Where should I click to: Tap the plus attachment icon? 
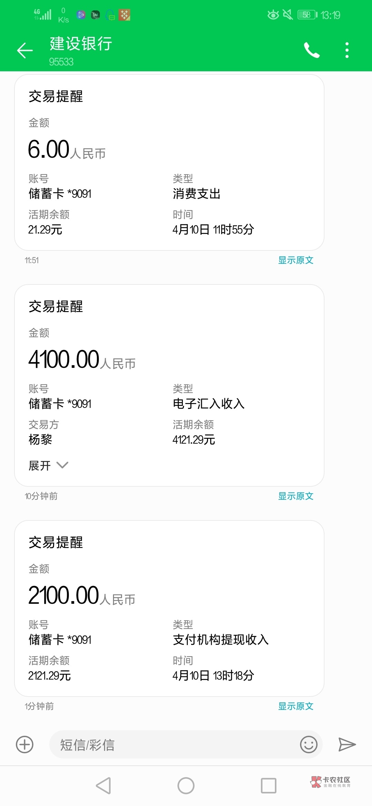click(25, 744)
